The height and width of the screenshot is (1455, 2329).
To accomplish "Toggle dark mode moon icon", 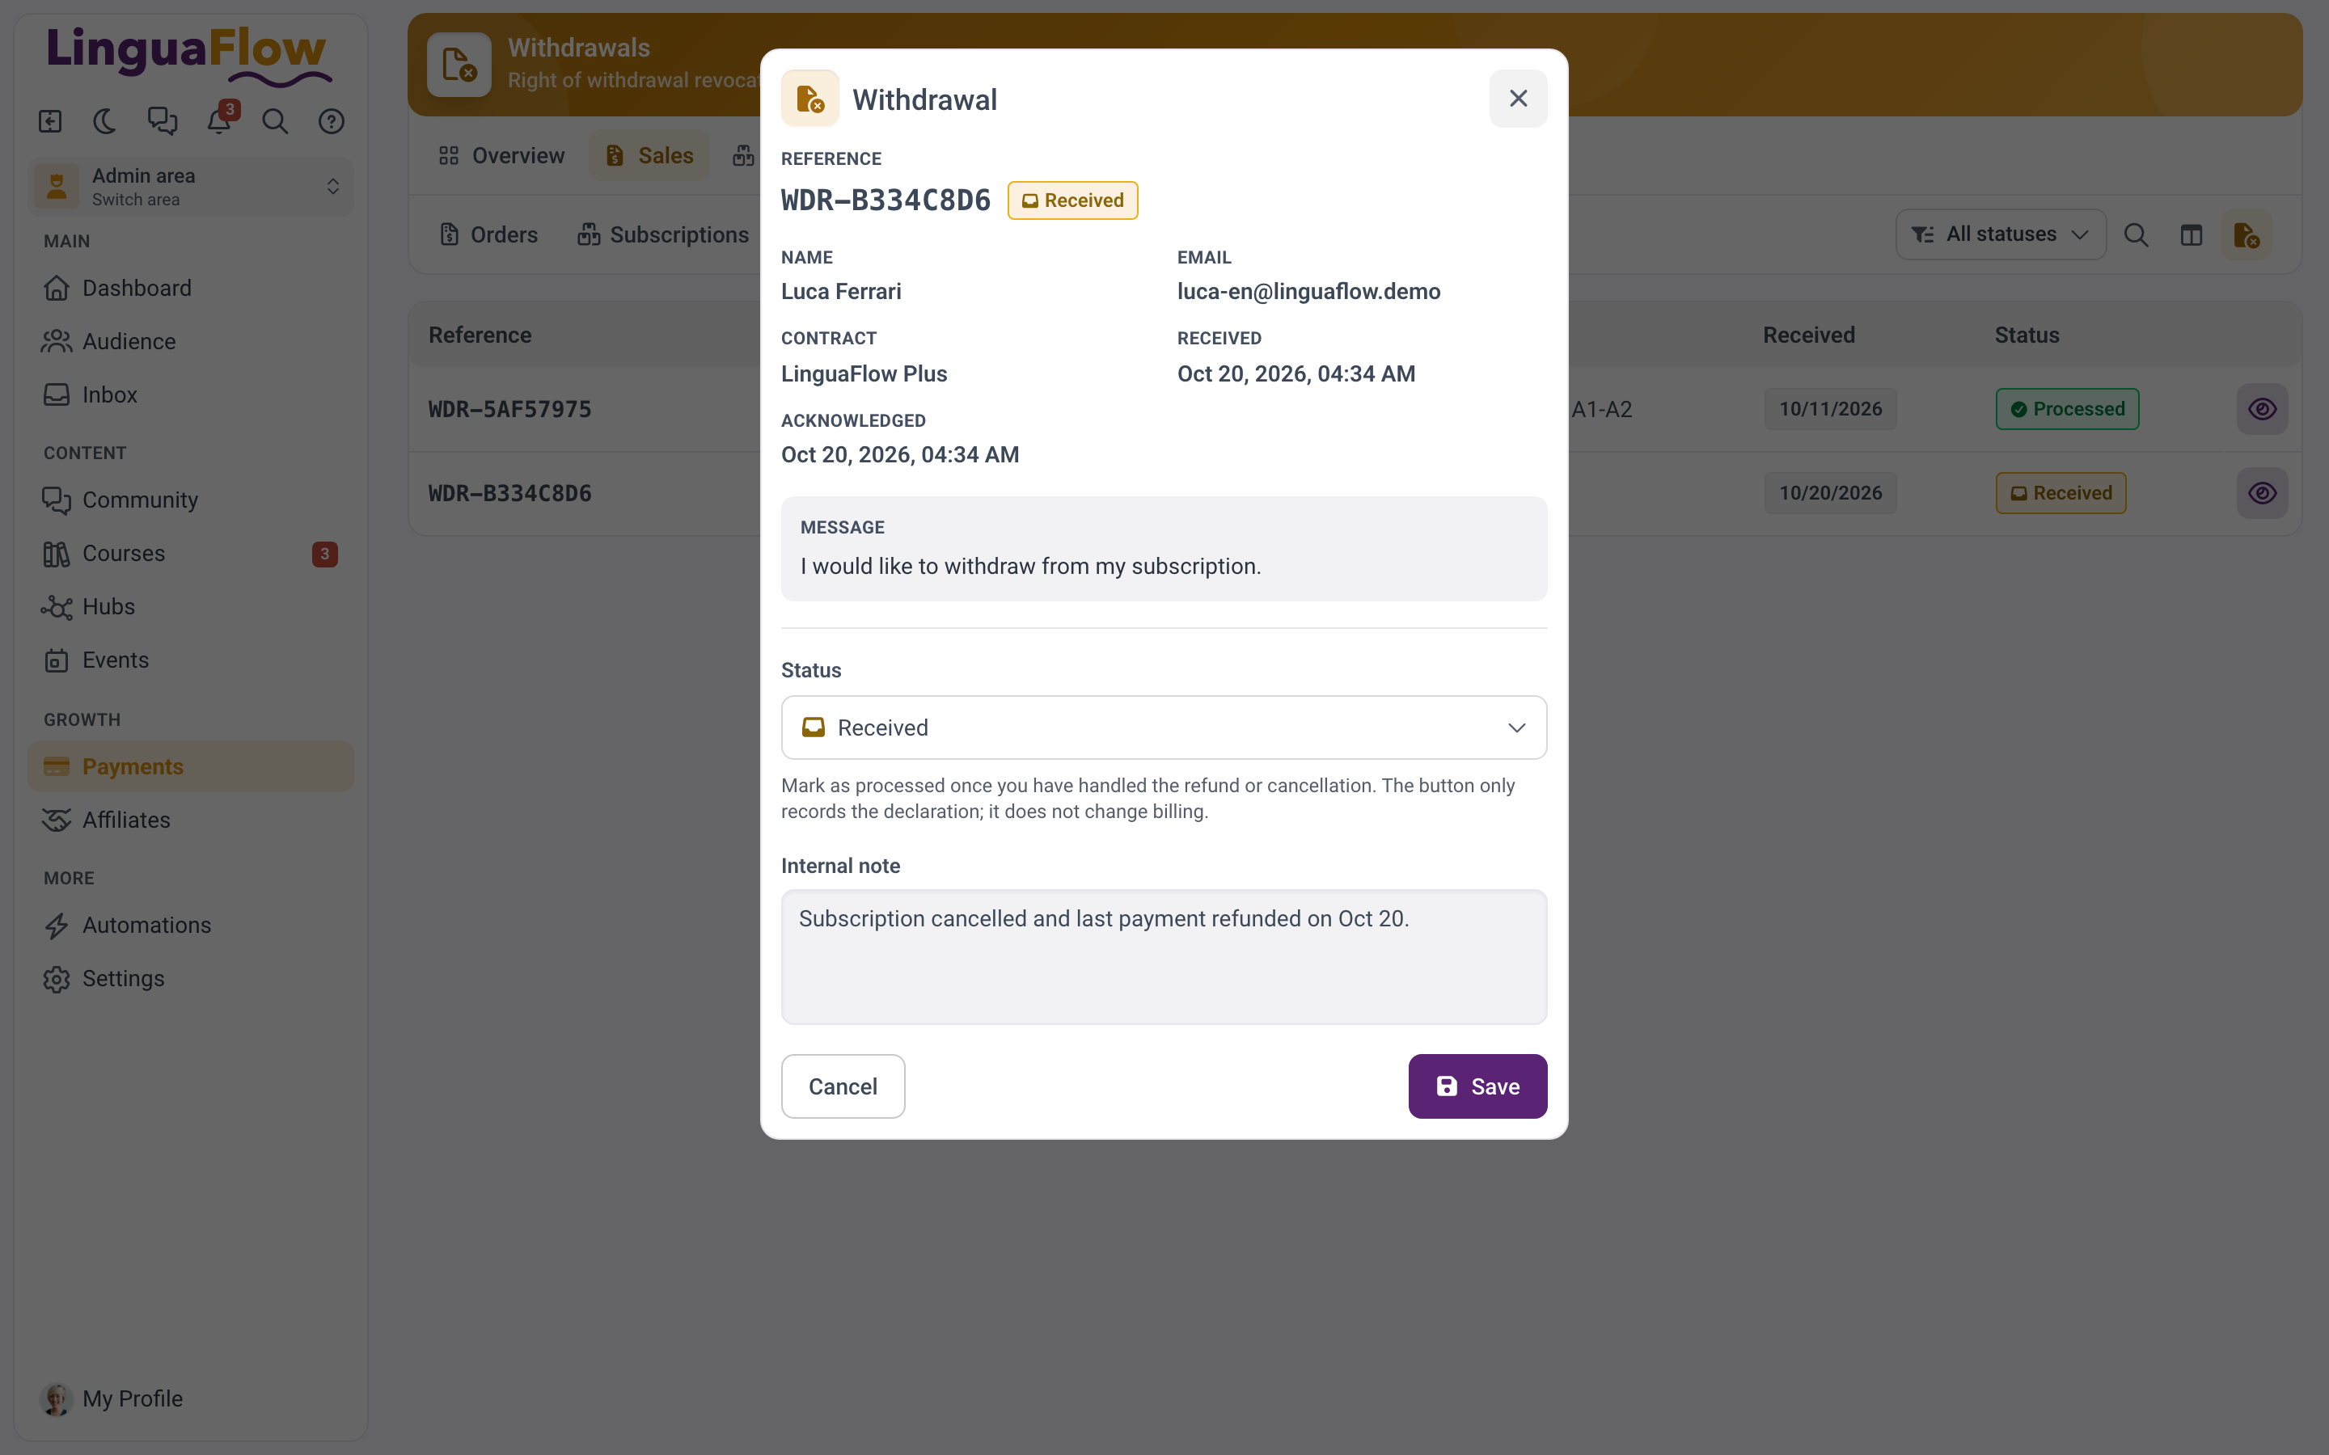I will click(105, 121).
